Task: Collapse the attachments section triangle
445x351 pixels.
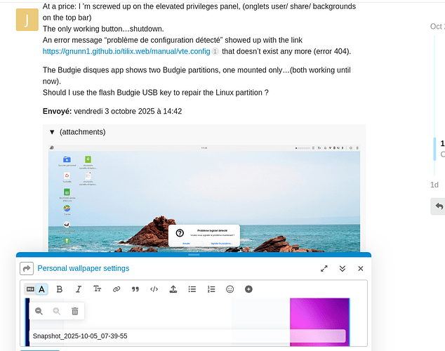Action: pos(52,132)
